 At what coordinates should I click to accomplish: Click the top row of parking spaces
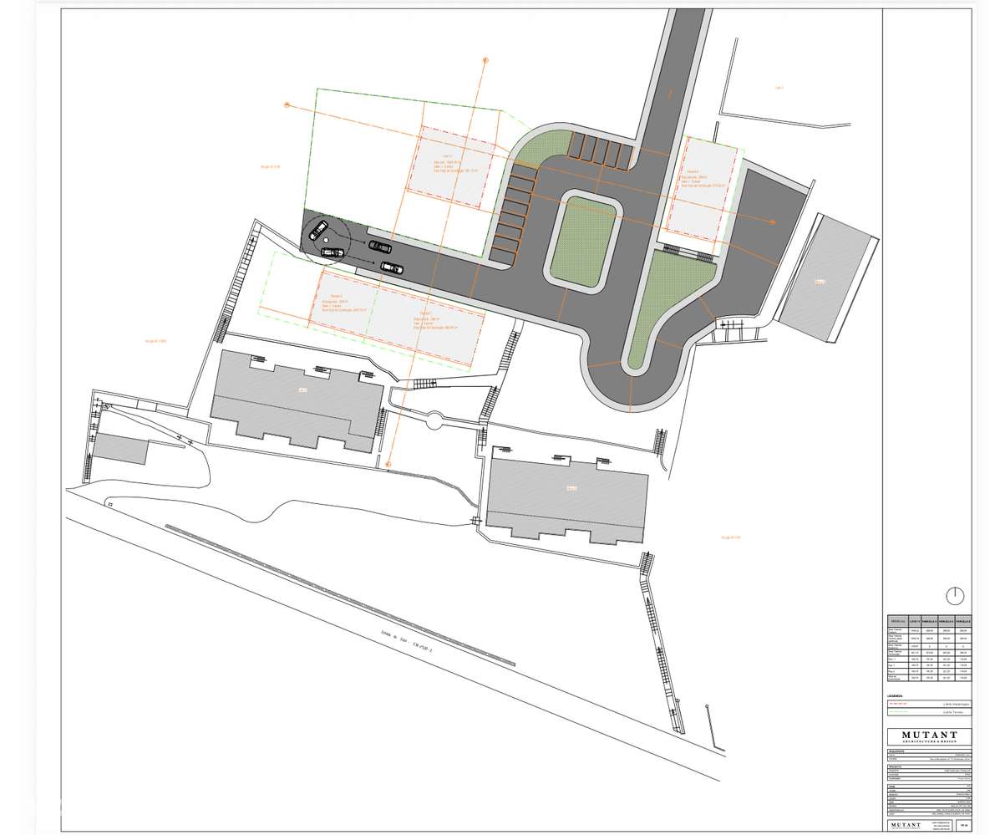coord(600,150)
